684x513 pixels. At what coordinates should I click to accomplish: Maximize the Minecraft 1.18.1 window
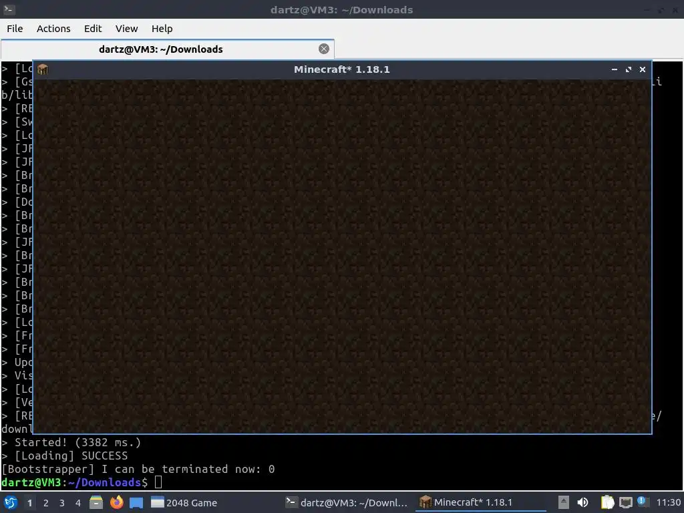tap(628, 69)
